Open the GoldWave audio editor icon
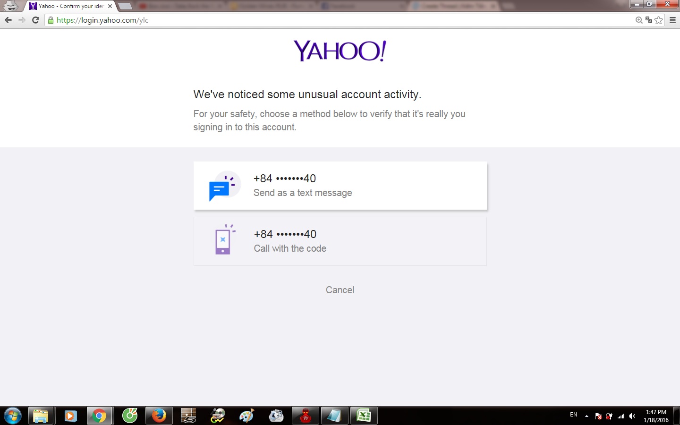The height and width of the screenshot is (425, 680). pos(217,416)
